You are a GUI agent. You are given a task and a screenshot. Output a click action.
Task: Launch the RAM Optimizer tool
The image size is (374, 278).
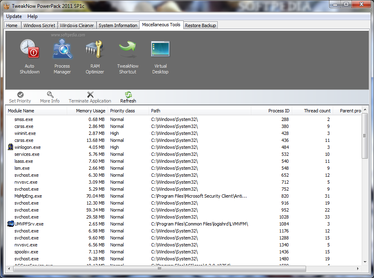coord(95,57)
